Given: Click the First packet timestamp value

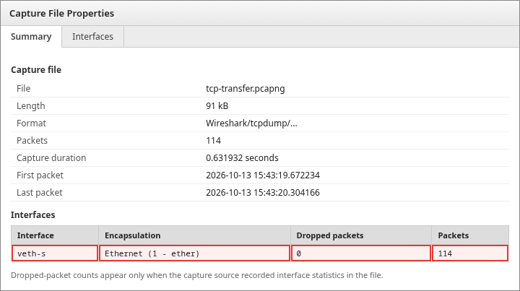Looking at the screenshot, I should tap(263, 175).
